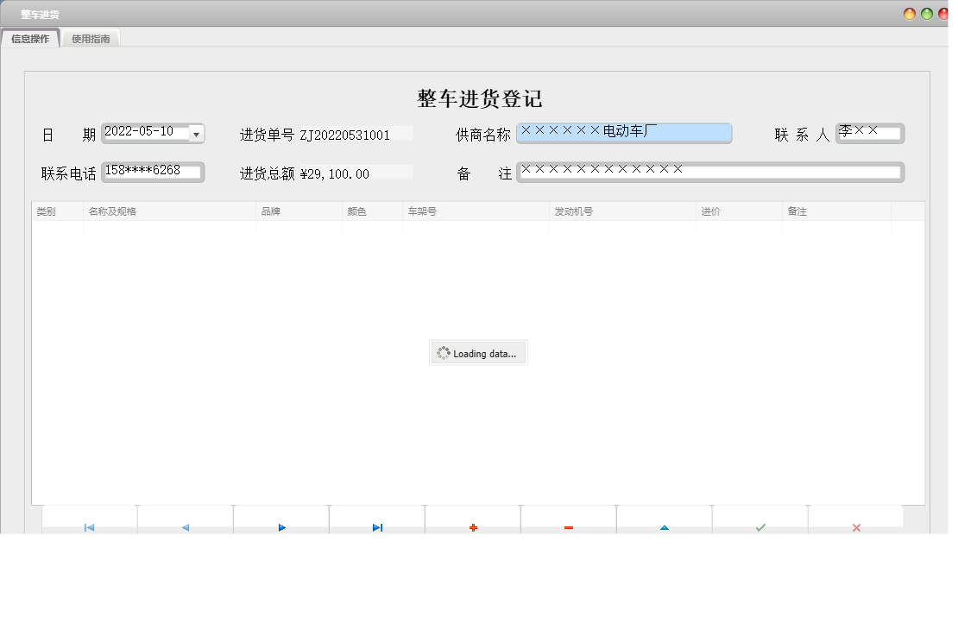
Task: Post changes with green checkmark
Action: [760, 527]
